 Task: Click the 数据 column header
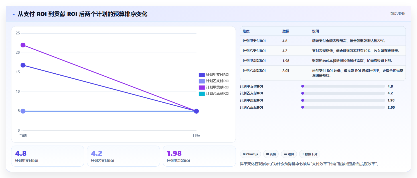286,31
